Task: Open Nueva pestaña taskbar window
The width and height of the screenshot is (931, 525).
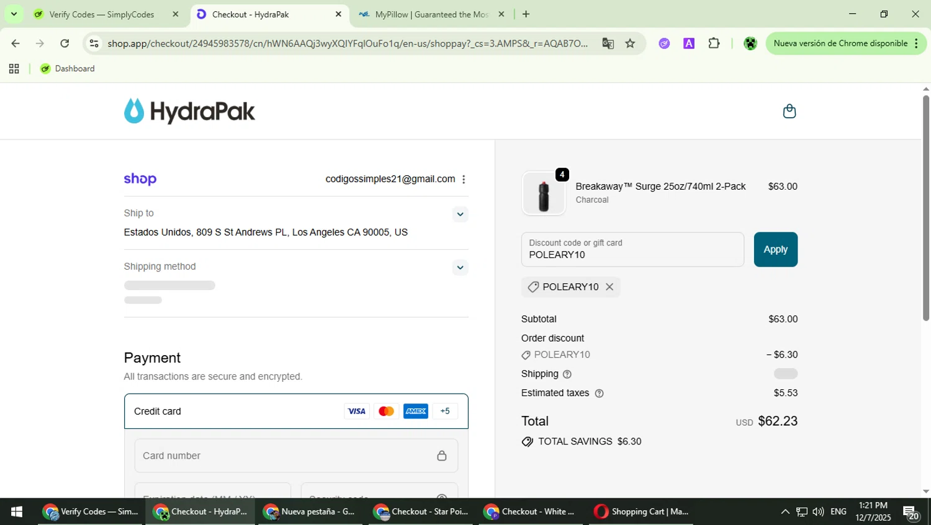Action: 310,512
